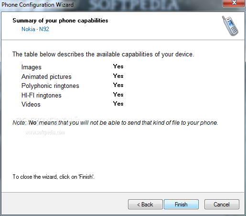The height and width of the screenshot is (216, 246).
Task: Click the 'Summary of your phone capabilities' heading
Action: coord(60,21)
